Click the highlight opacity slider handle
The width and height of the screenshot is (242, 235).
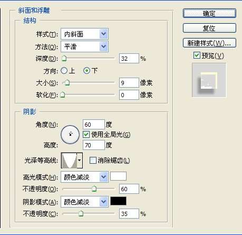point(94,189)
